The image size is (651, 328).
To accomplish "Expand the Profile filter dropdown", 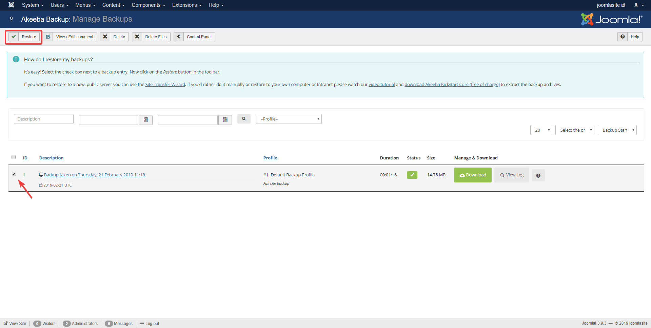I will [x=289, y=119].
